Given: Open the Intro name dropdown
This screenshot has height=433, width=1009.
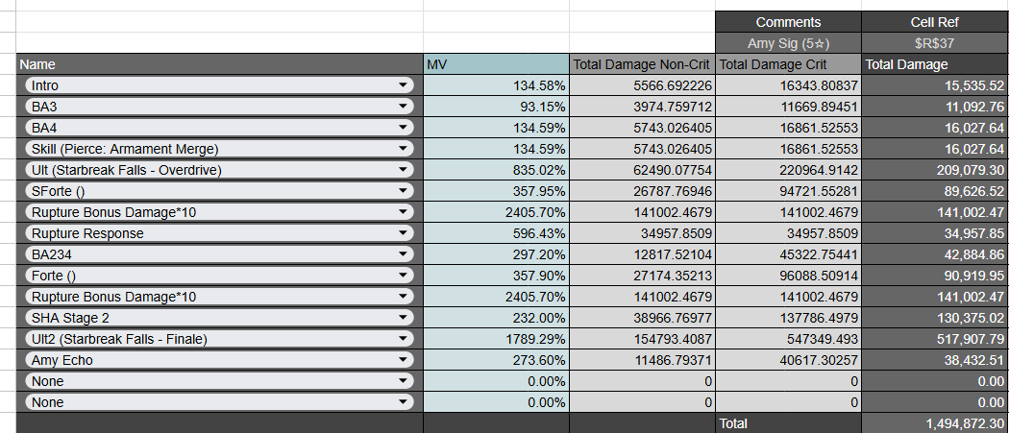Looking at the screenshot, I should click(219, 84).
